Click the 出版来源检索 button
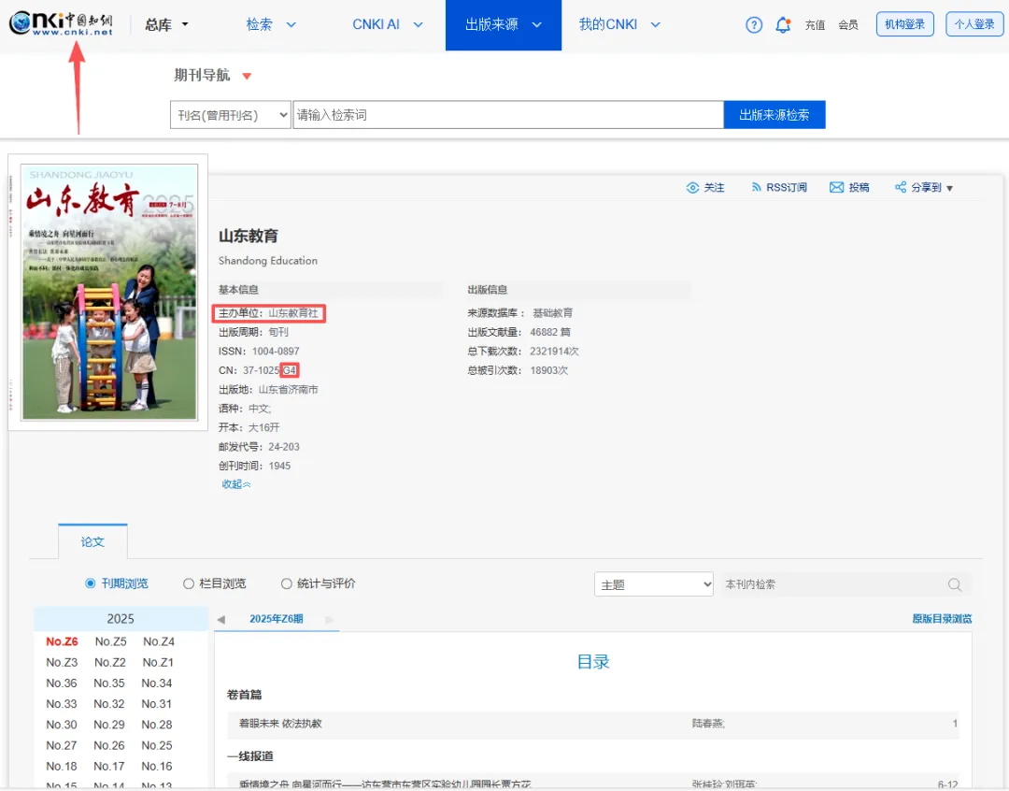The height and width of the screenshot is (791, 1009). (775, 115)
